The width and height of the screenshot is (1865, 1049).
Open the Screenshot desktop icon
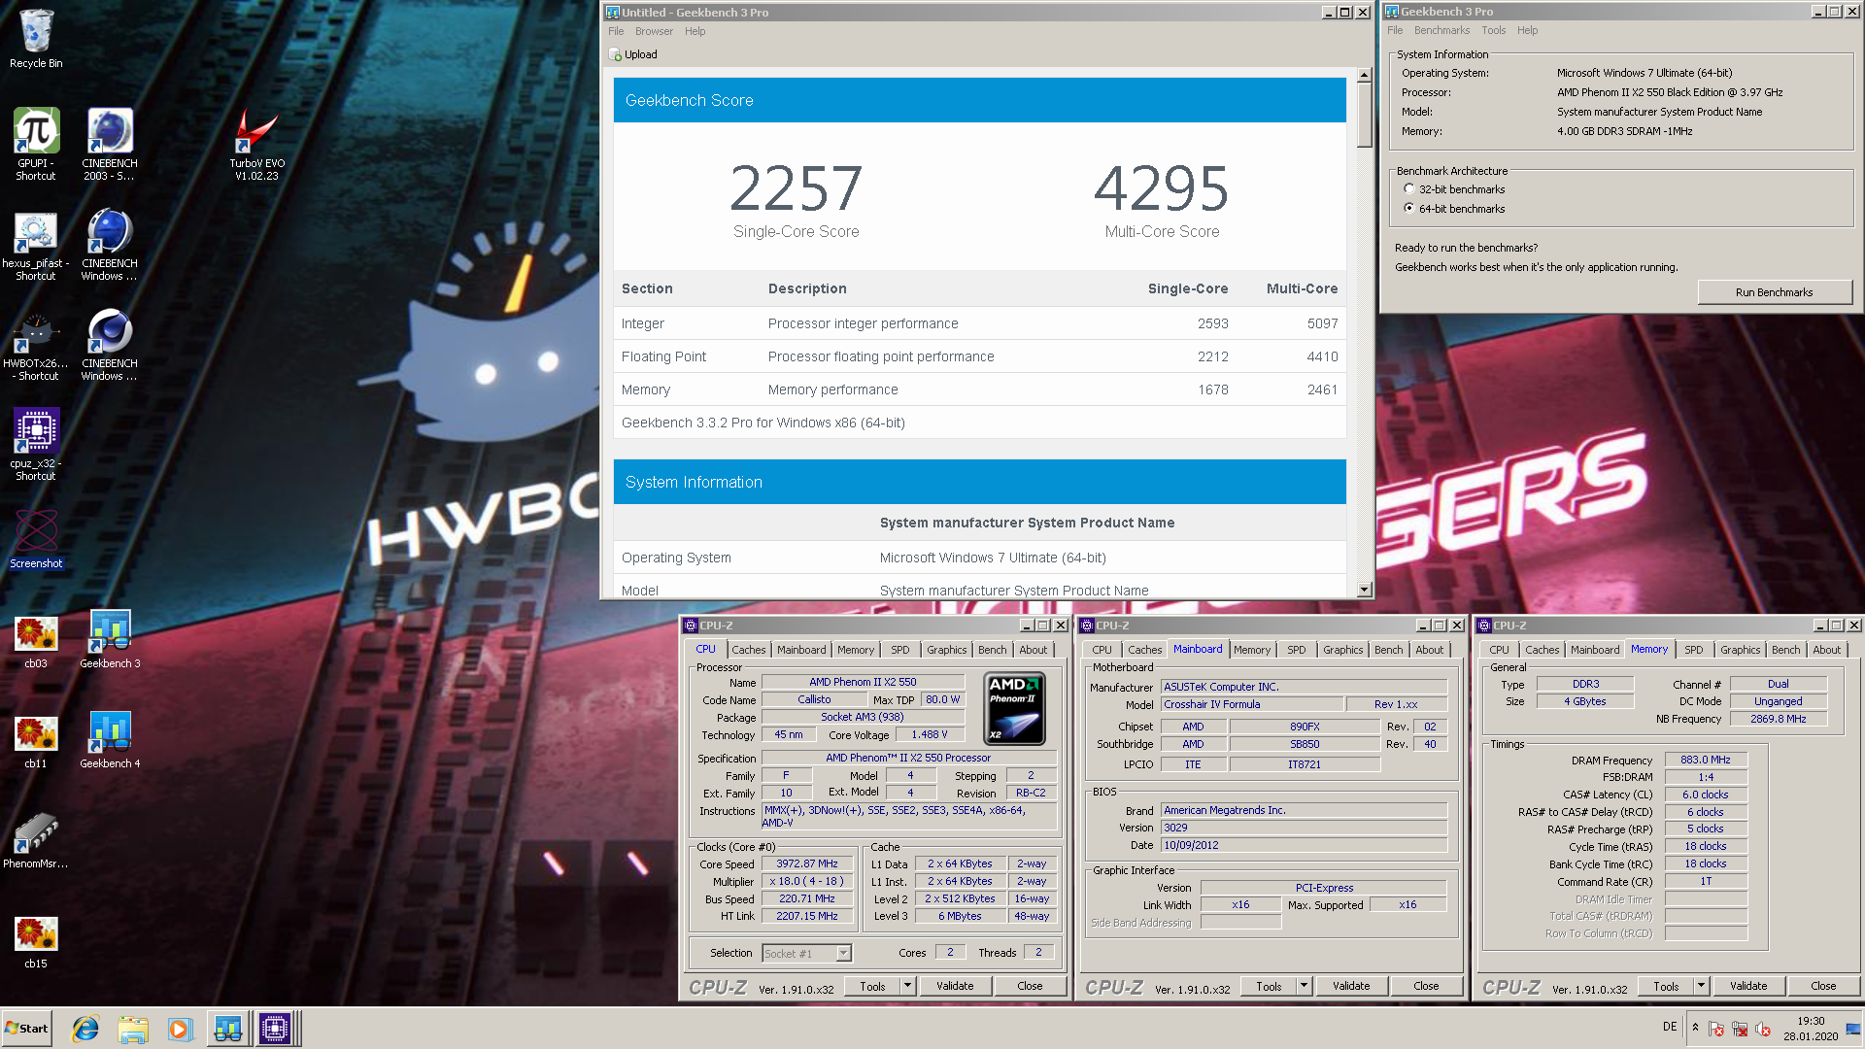tap(36, 539)
